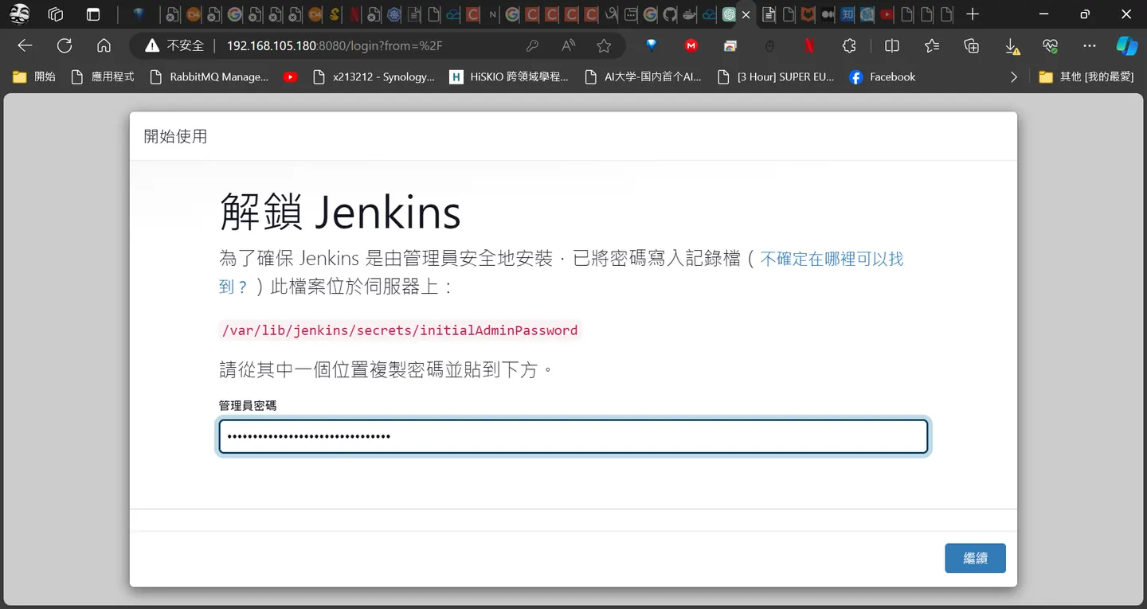Image resolution: width=1147 pixels, height=609 pixels.
Task: Open the Settings and more menu
Action: click(1090, 45)
